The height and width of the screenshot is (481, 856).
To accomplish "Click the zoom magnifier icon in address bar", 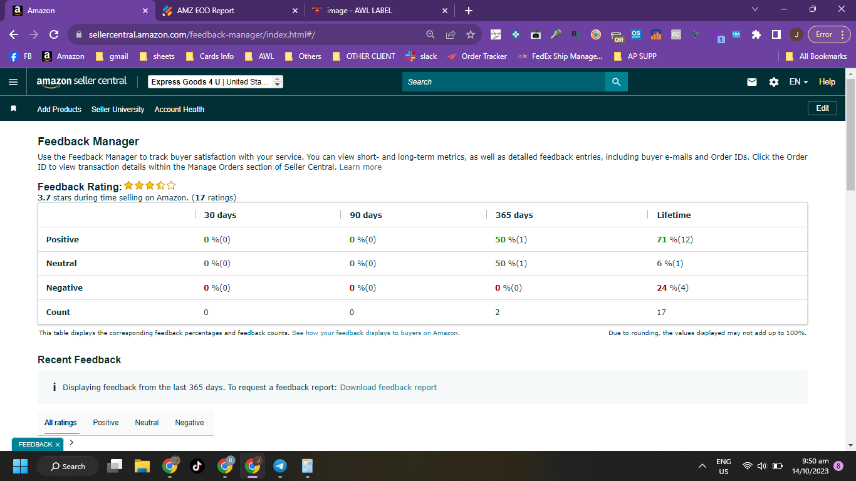I will (430, 34).
